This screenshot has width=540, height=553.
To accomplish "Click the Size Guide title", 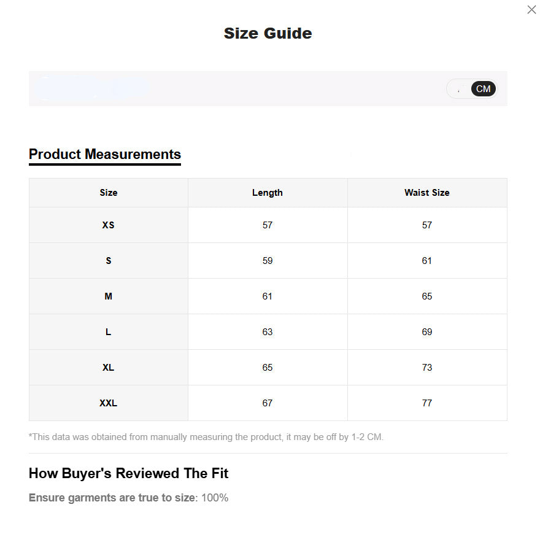I will coord(268,33).
